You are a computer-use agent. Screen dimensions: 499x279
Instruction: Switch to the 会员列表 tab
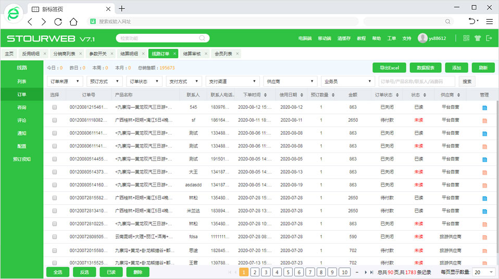pyautogui.click(x=223, y=54)
